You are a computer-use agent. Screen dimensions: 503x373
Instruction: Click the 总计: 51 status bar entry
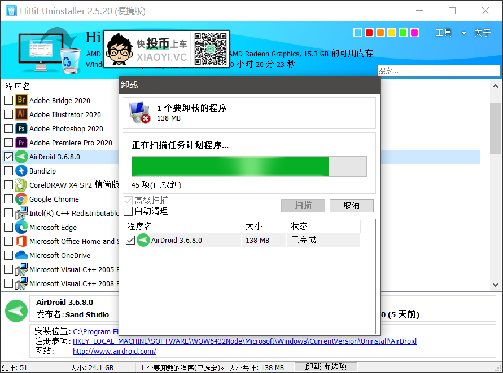pos(15,368)
